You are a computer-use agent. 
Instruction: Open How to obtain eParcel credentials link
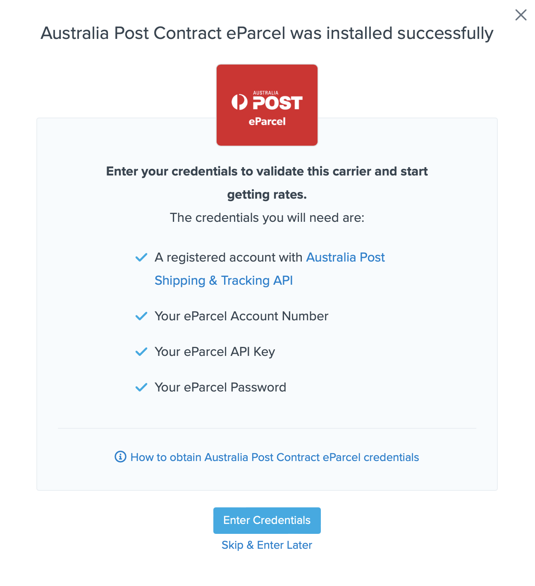275,457
